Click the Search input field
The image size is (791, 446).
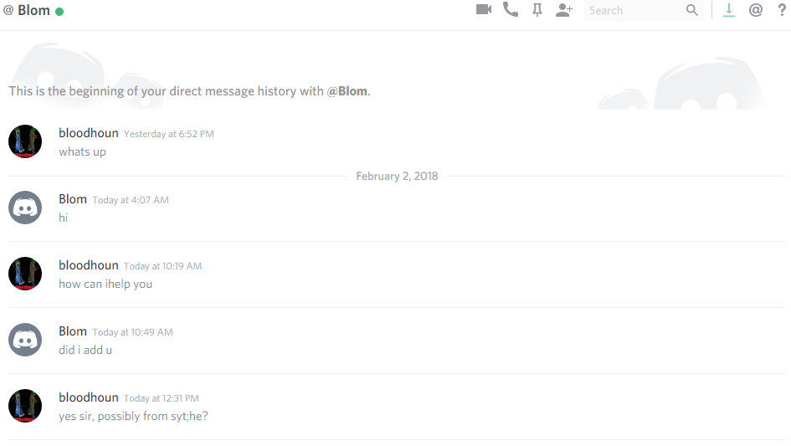coord(632,10)
